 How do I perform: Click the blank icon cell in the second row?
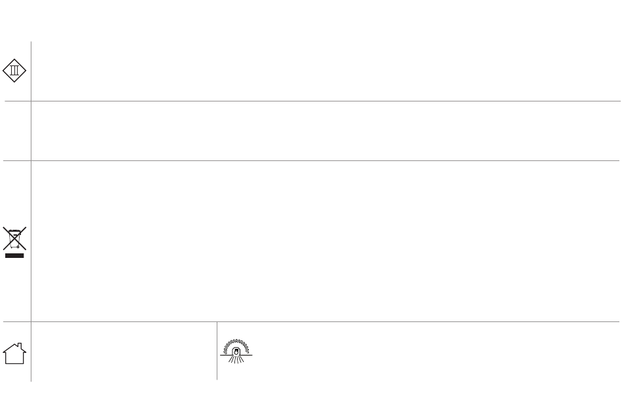pyautogui.click(x=17, y=131)
